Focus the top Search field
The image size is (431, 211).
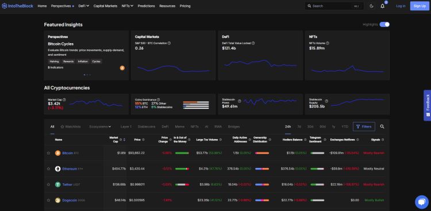[x=334, y=6]
